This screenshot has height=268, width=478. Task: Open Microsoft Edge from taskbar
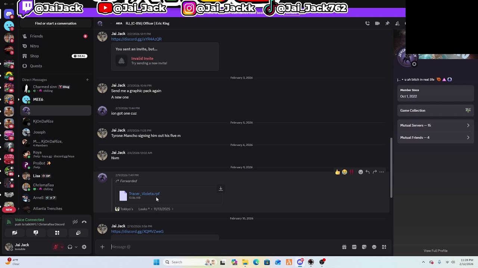click(x=256, y=262)
